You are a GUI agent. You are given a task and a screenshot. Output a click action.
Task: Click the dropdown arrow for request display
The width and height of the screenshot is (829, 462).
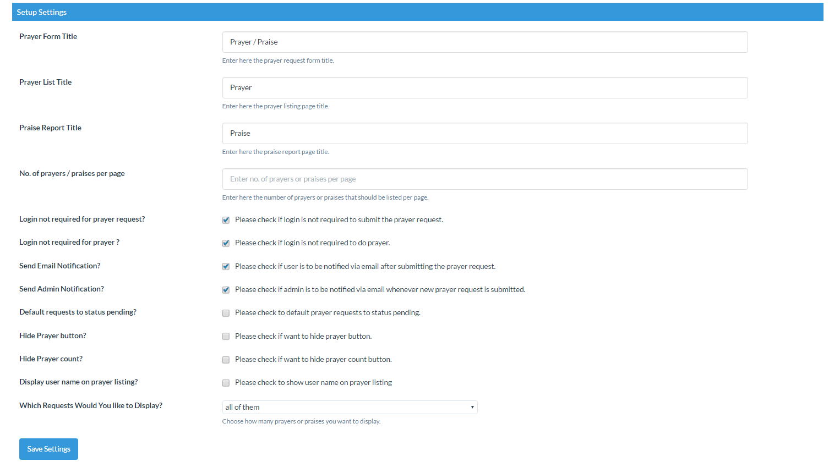pos(472,408)
